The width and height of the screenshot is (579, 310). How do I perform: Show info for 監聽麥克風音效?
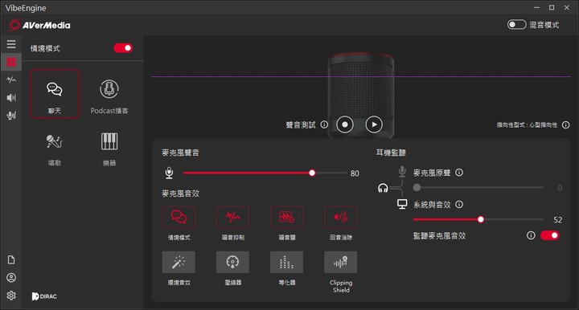point(531,235)
